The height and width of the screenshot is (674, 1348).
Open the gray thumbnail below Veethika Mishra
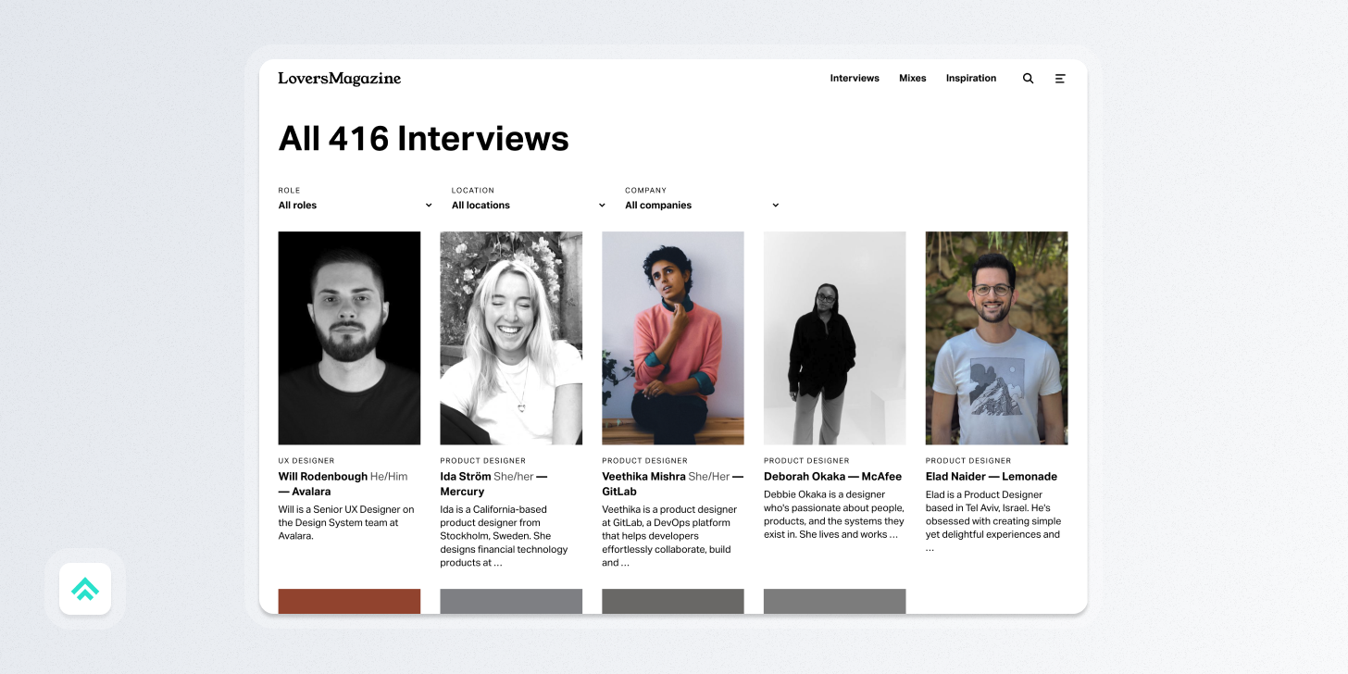point(673,601)
